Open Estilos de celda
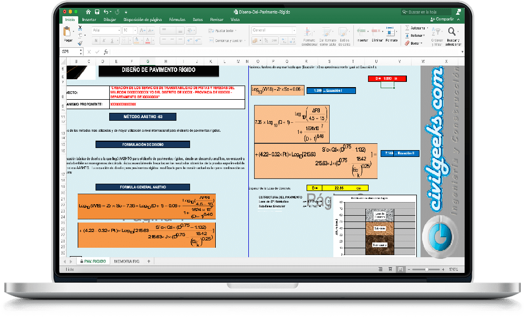This screenshot has height=317, width=525. [344, 36]
